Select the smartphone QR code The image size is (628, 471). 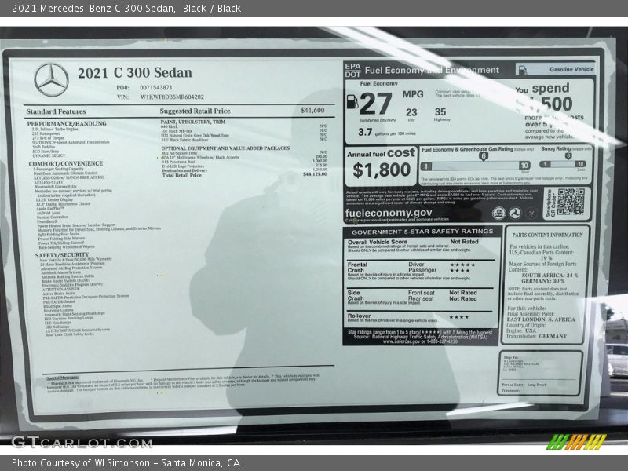571,202
